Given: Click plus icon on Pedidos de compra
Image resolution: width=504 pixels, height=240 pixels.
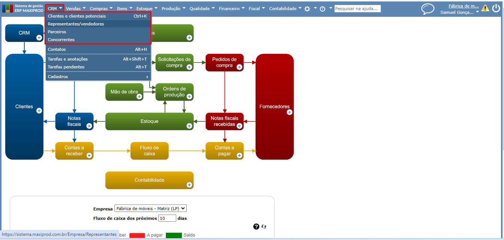Looking at the screenshot, I should point(239,67).
